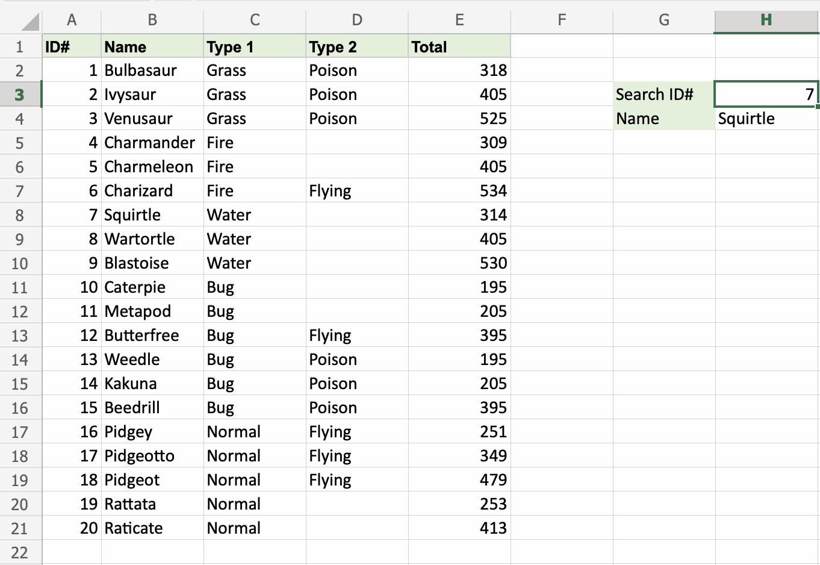Select the Type 1 header cell
Screen dimensions: 820x565
[254, 46]
